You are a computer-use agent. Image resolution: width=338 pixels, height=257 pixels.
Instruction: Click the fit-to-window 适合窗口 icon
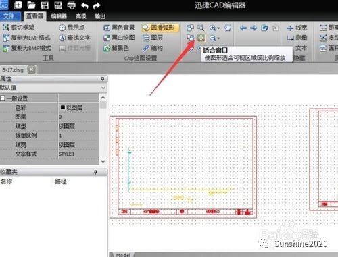coord(201,38)
